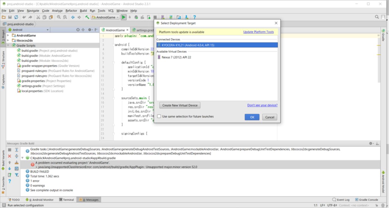This screenshot has width=389, height=208.
Task: Click the Export to text file icon in Messages
Action: [10, 175]
